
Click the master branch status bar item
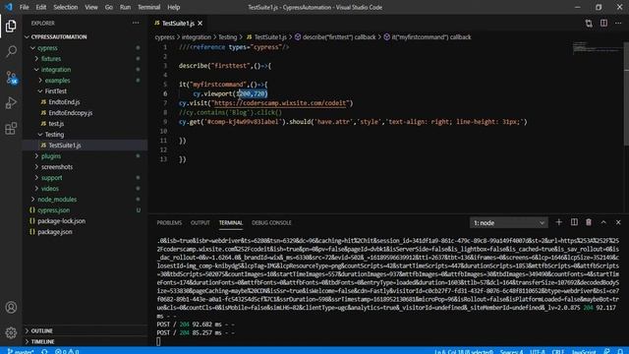point(21,351)
